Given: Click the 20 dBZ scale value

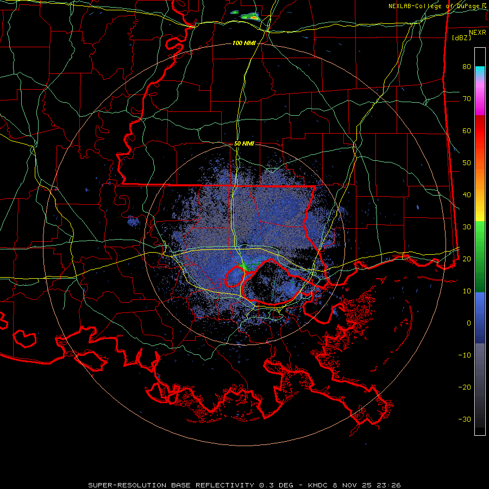Looking at the screenshot, I should [467, 259].
